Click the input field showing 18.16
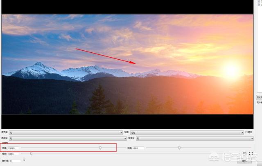262x166 pixels. tap(14, 154)
